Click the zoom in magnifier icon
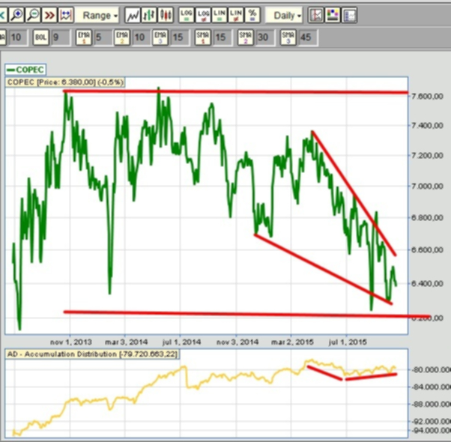The image size is (451, 442). [x=16, y=15]
